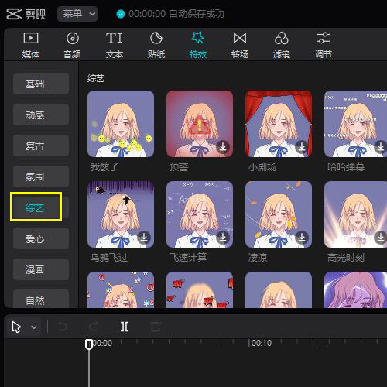Click the 凄凉 effect thumbnail
The width and height of the screenshot is (387, 387).
(x=279, y=214)
